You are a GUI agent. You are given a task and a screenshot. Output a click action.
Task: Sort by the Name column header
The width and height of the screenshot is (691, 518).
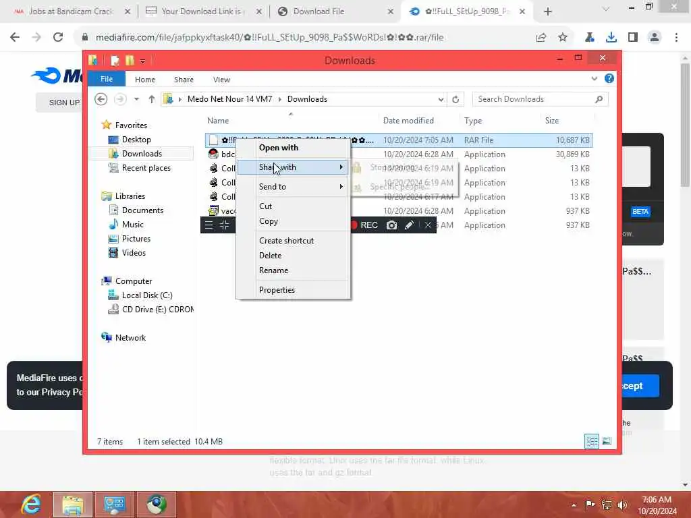tap(218, 121)
